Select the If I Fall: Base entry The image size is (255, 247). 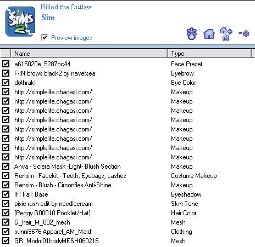tap(31, 194)
